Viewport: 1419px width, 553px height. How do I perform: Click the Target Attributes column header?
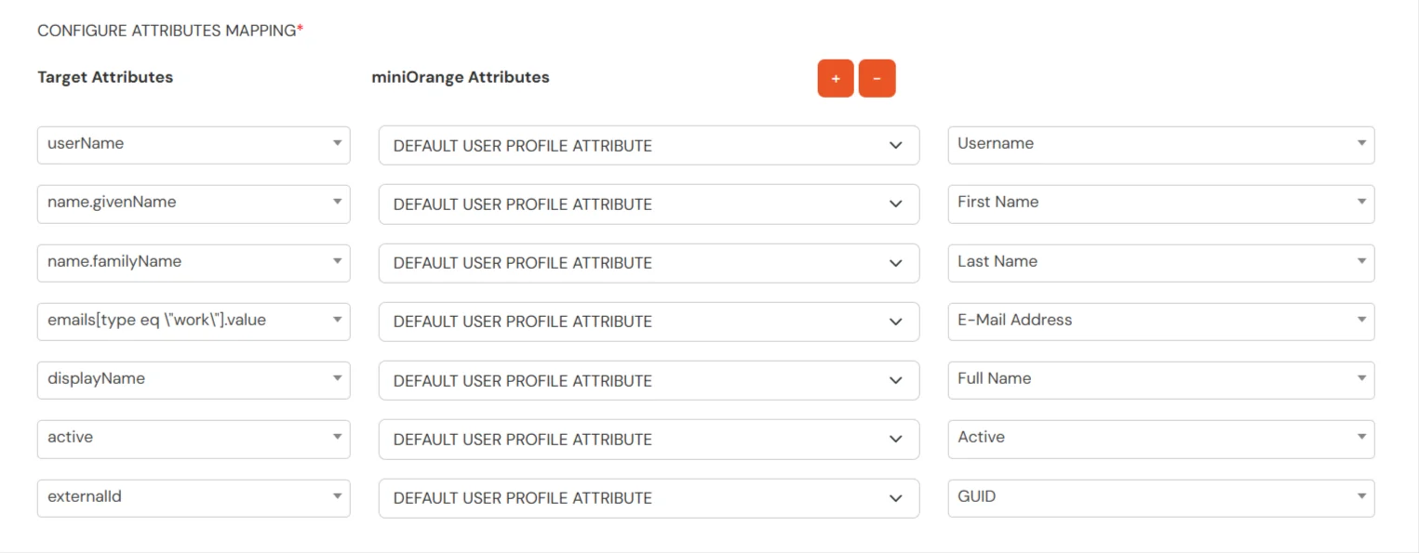[x=105, y=77]
